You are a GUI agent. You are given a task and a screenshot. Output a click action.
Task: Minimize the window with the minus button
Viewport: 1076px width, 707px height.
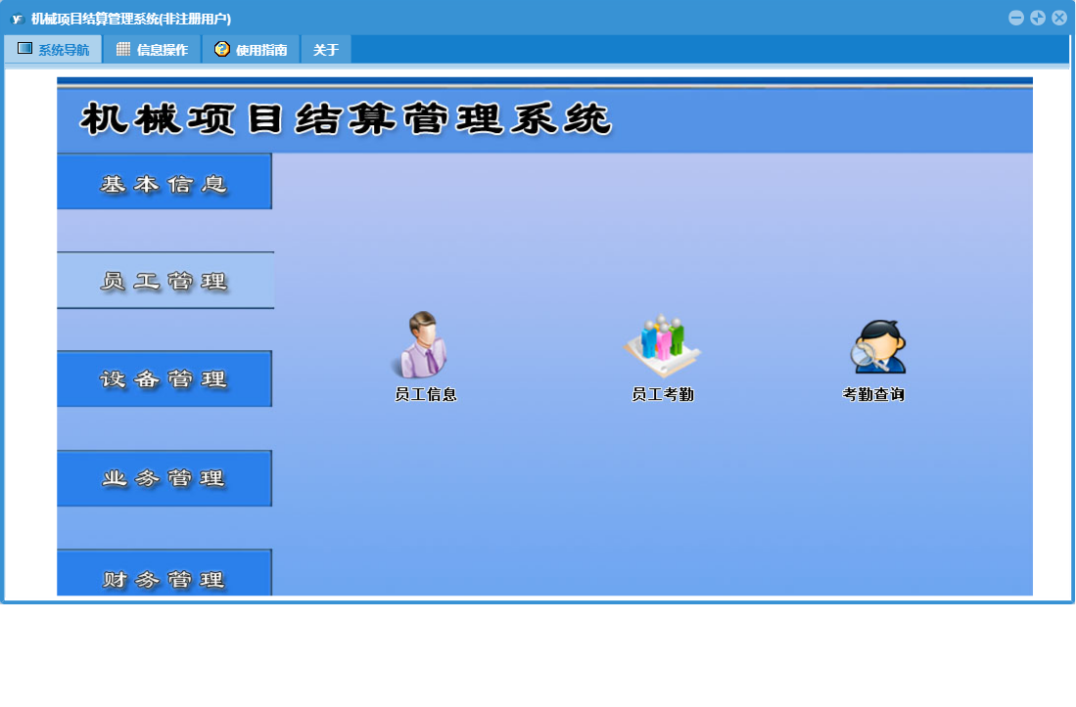click(1016, 19)
